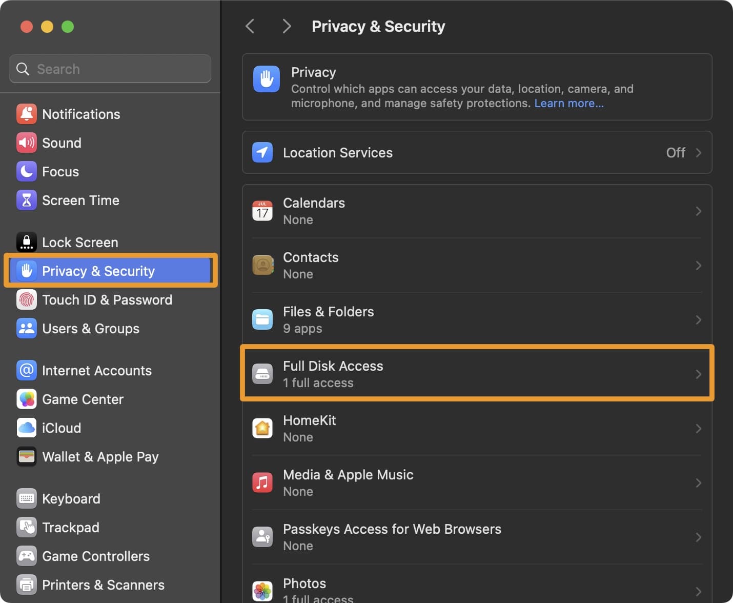The width and height of the screenshot is (733, 603).
Task: Select the Trackpad icon in sidebar
Action: point(27,527)
